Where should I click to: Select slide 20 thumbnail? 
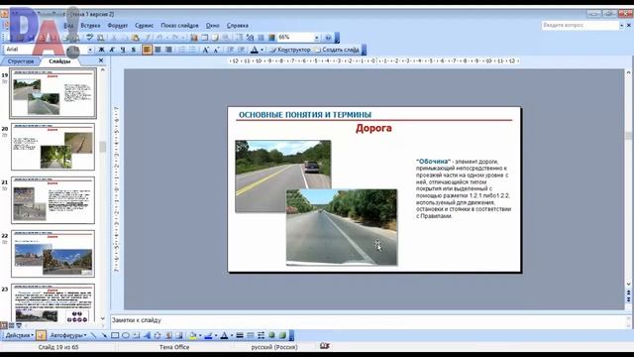(x=53, y=147)
